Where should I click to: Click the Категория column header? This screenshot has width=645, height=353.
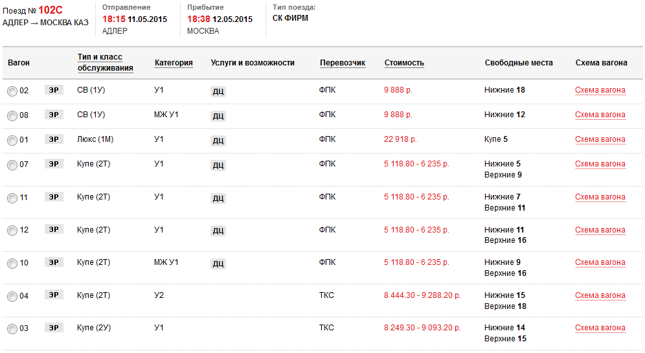click(x=174, y=63)
